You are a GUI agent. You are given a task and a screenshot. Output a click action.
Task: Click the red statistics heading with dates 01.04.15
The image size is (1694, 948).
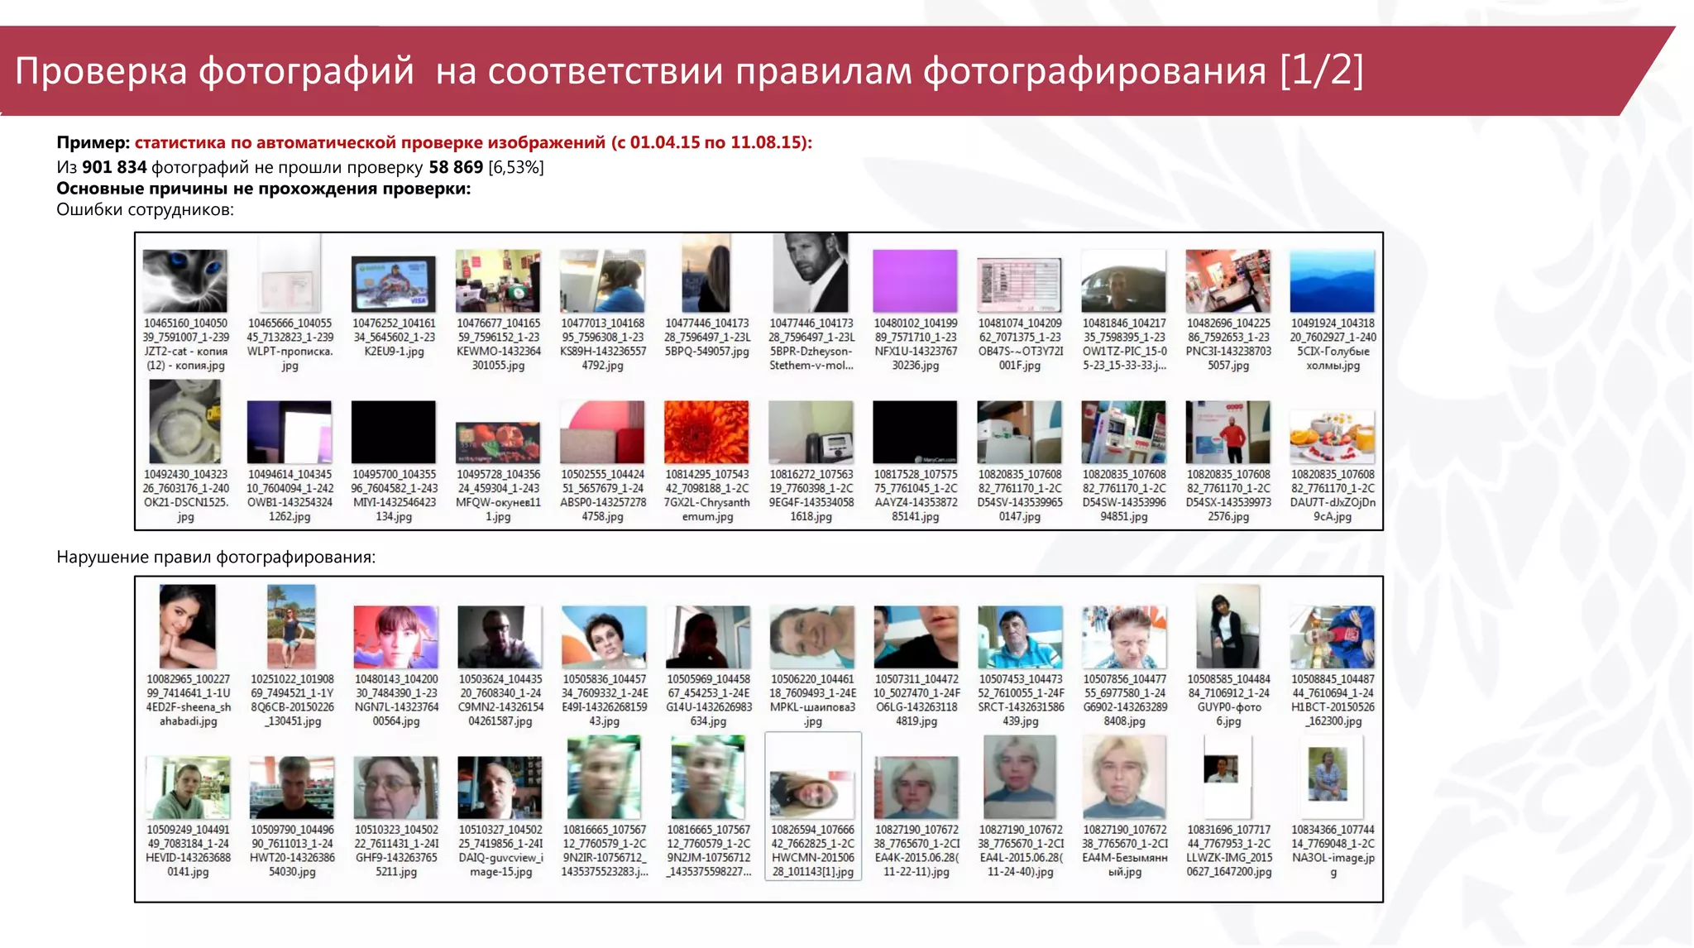473,142
